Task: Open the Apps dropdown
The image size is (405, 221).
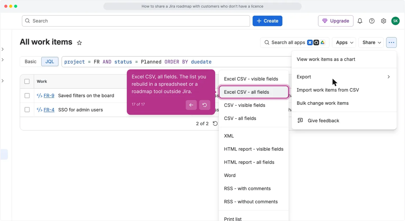Action: click(344, 43)
